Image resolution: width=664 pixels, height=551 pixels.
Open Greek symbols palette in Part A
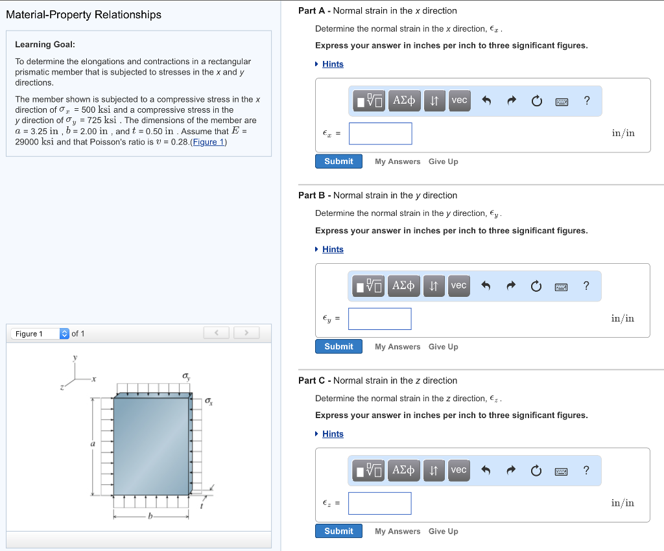pos(404,100)
